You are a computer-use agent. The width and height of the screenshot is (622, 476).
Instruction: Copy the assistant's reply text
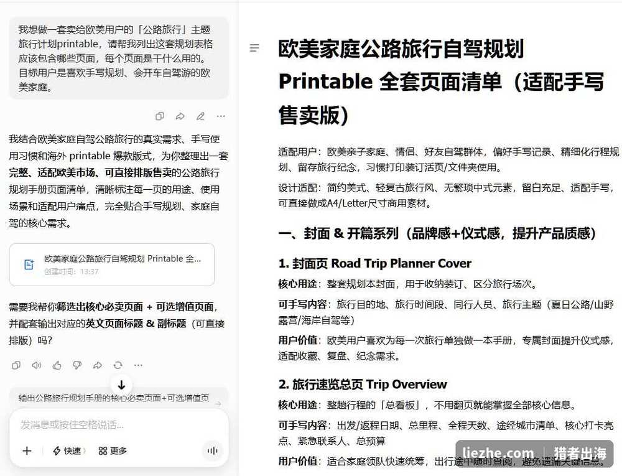(x=16, y=365)
